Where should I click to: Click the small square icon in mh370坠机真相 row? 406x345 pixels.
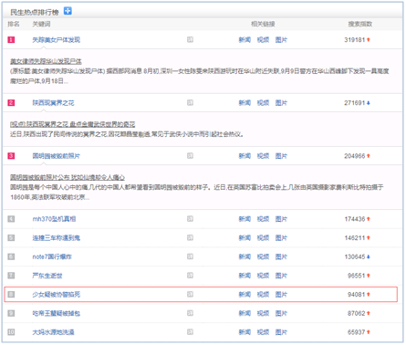[190, 219]
